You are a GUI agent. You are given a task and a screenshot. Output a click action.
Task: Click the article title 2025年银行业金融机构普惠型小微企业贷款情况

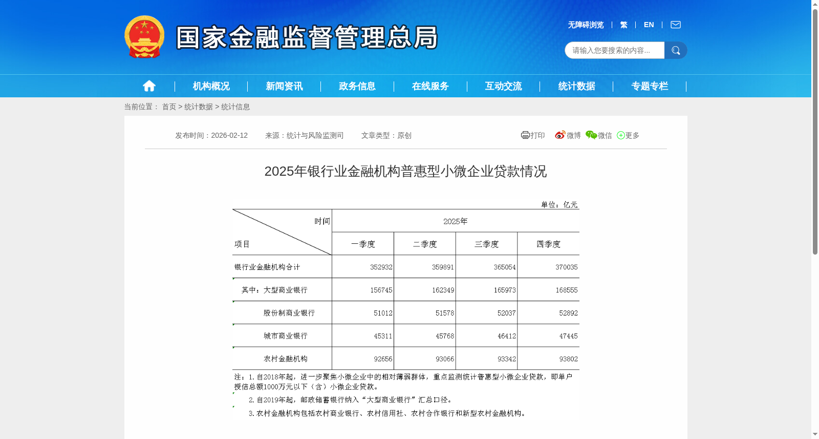[x=405, y=171]
